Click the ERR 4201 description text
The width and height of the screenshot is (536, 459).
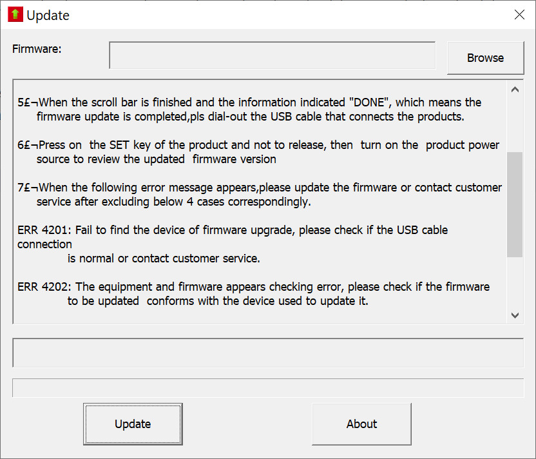tap(232, 231)
